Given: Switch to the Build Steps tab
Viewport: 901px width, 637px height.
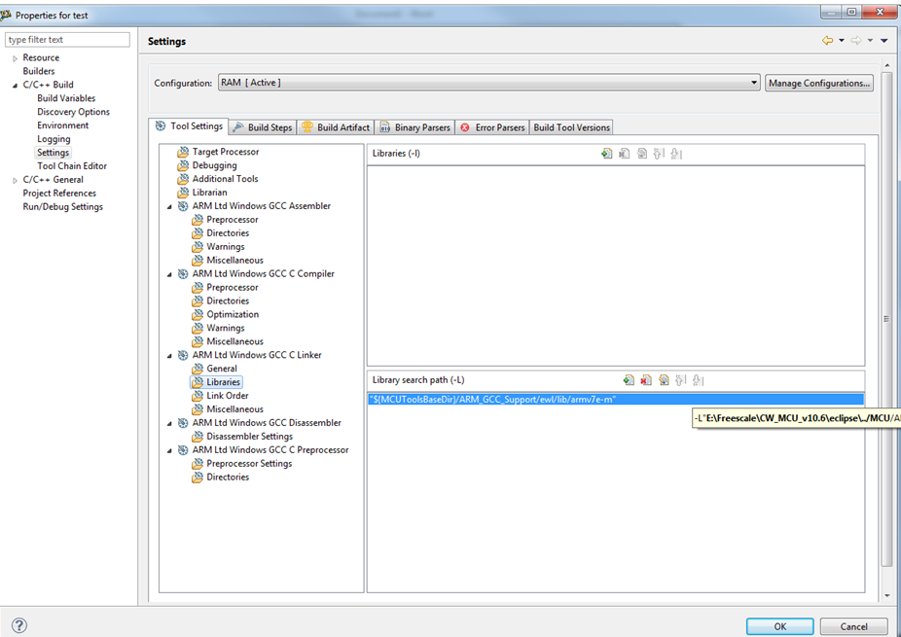Looking at the screenshot, I should (x=263, y=127).
